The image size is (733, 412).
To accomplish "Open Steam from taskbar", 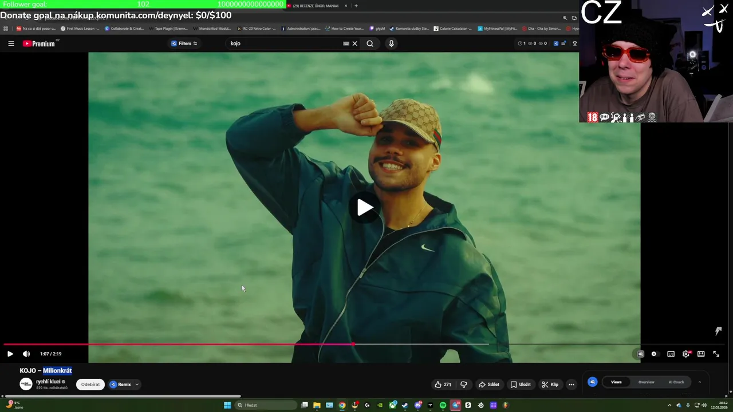I will (405, 406).
